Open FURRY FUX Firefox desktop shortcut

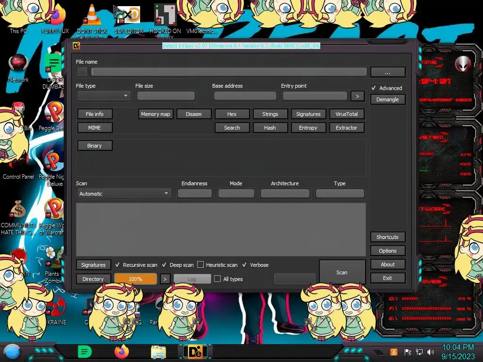click(x=56, y=18)
